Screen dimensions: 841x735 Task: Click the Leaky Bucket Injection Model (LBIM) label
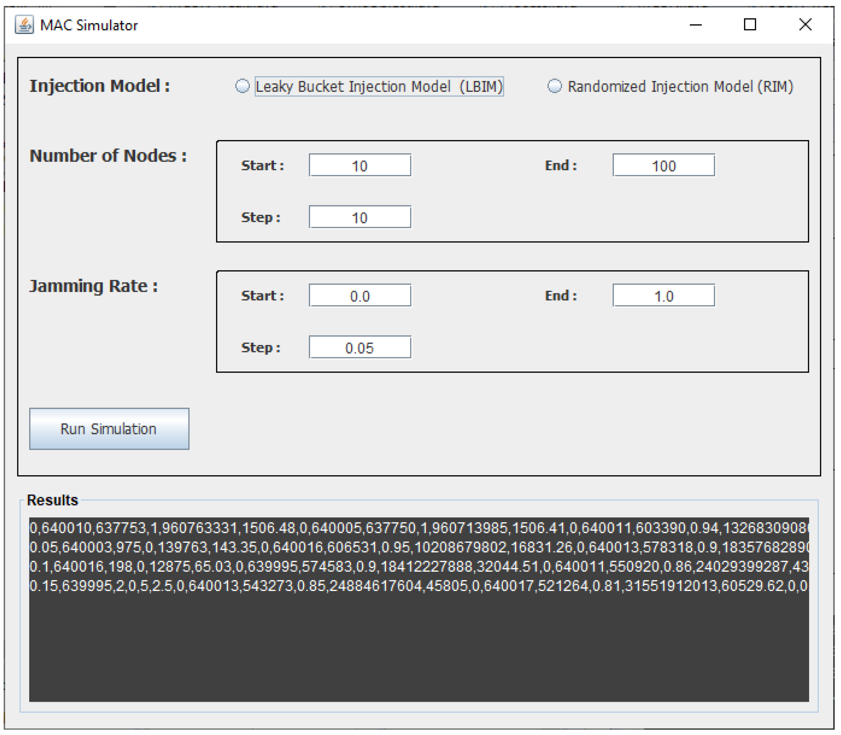click(379, 86)
